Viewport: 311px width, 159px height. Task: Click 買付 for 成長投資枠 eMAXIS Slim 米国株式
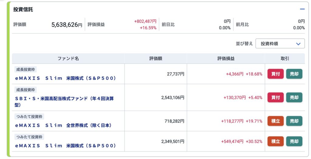[275, 74]
